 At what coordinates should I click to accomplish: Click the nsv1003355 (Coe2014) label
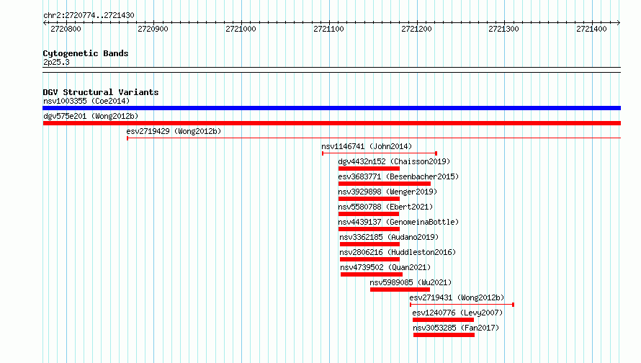click(86, 101)
